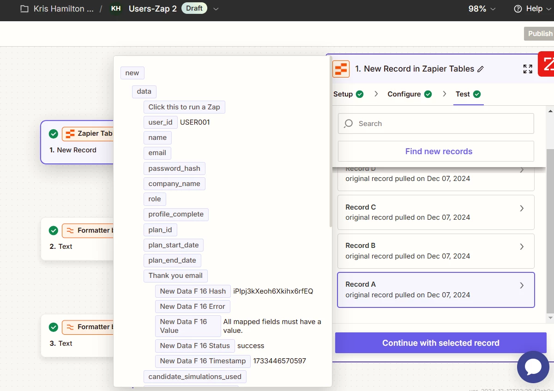Select New Data F 16 Error field
Screen dimensions: 554x391
click(193, 307)
